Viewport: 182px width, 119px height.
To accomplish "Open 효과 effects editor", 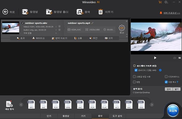I will [21, 38].
